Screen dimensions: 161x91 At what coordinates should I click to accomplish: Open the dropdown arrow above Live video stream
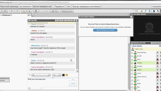129,15
